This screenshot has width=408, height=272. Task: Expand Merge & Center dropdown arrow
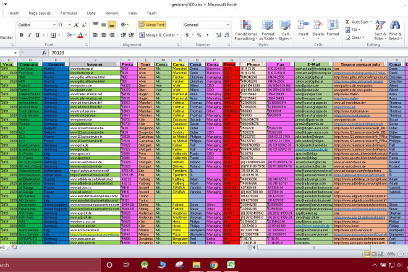click(x=177, y=35)
